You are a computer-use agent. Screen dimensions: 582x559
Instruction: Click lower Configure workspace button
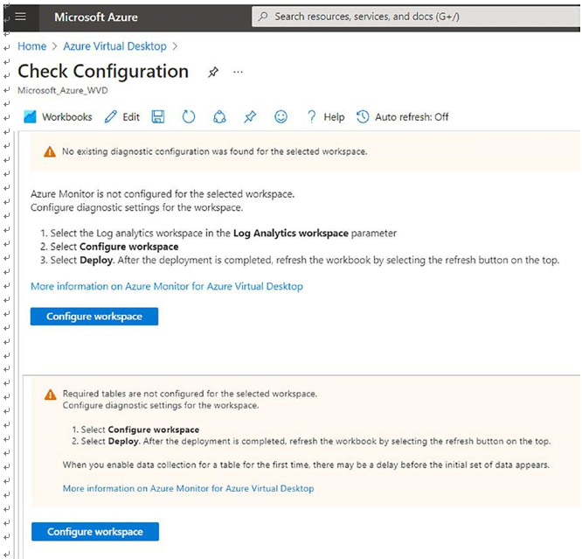95,532
